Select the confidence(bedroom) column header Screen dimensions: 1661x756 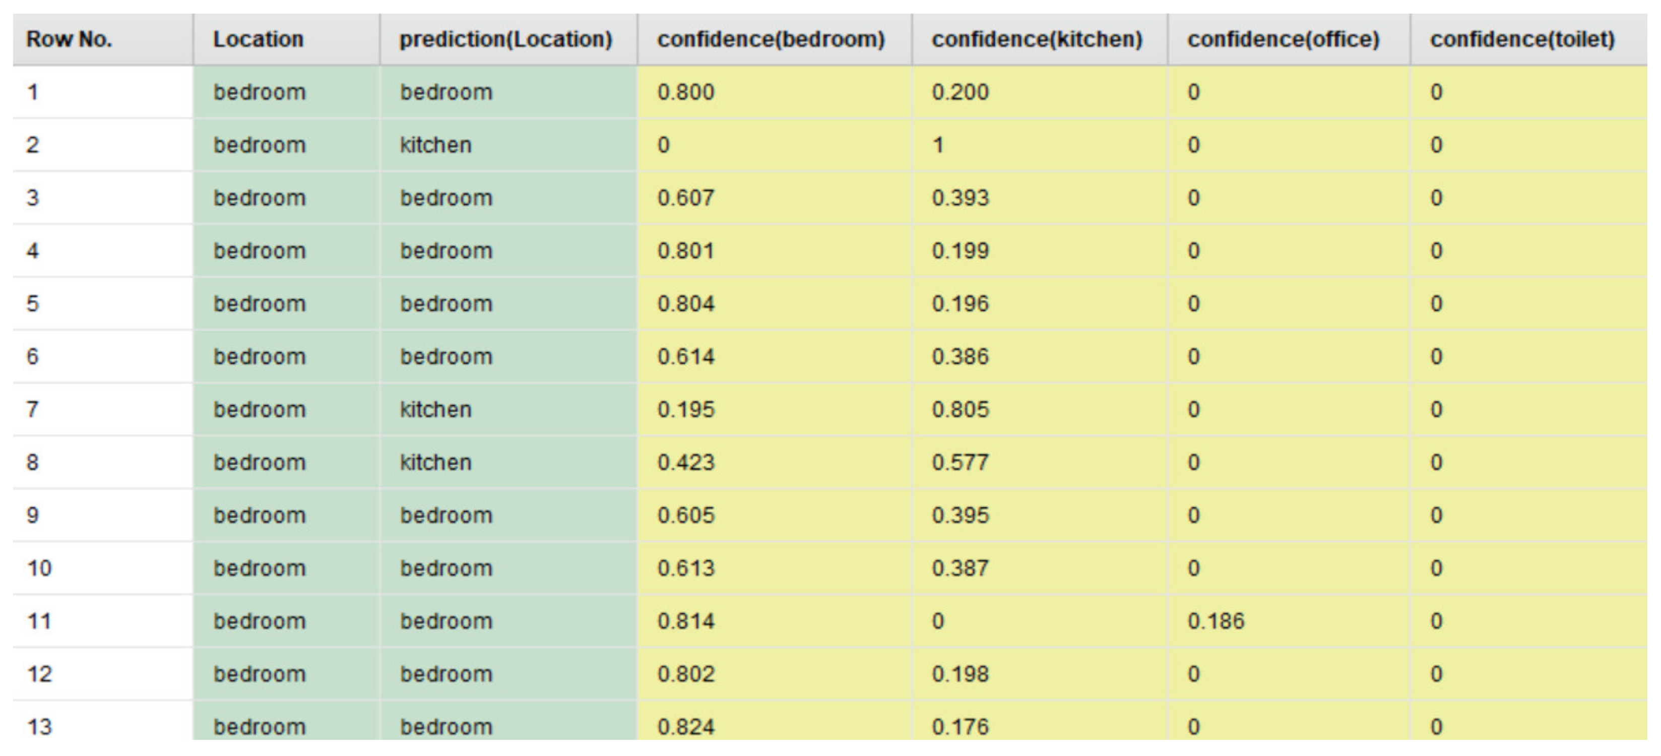(771, 39)
